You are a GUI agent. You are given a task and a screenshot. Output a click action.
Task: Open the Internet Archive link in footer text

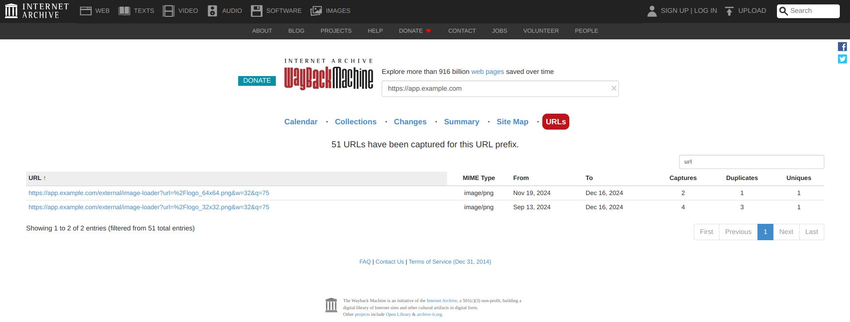[x=441, y=301]
